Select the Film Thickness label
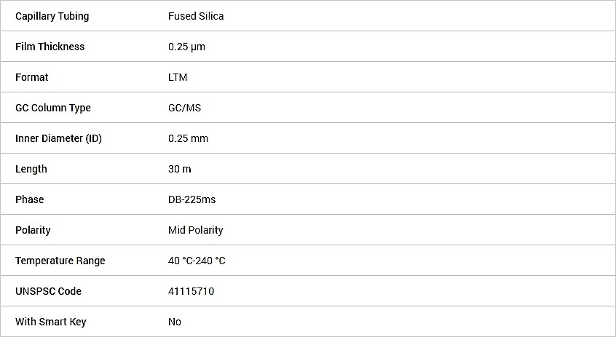Screen dimensions: 616x337 pos(50,47)
